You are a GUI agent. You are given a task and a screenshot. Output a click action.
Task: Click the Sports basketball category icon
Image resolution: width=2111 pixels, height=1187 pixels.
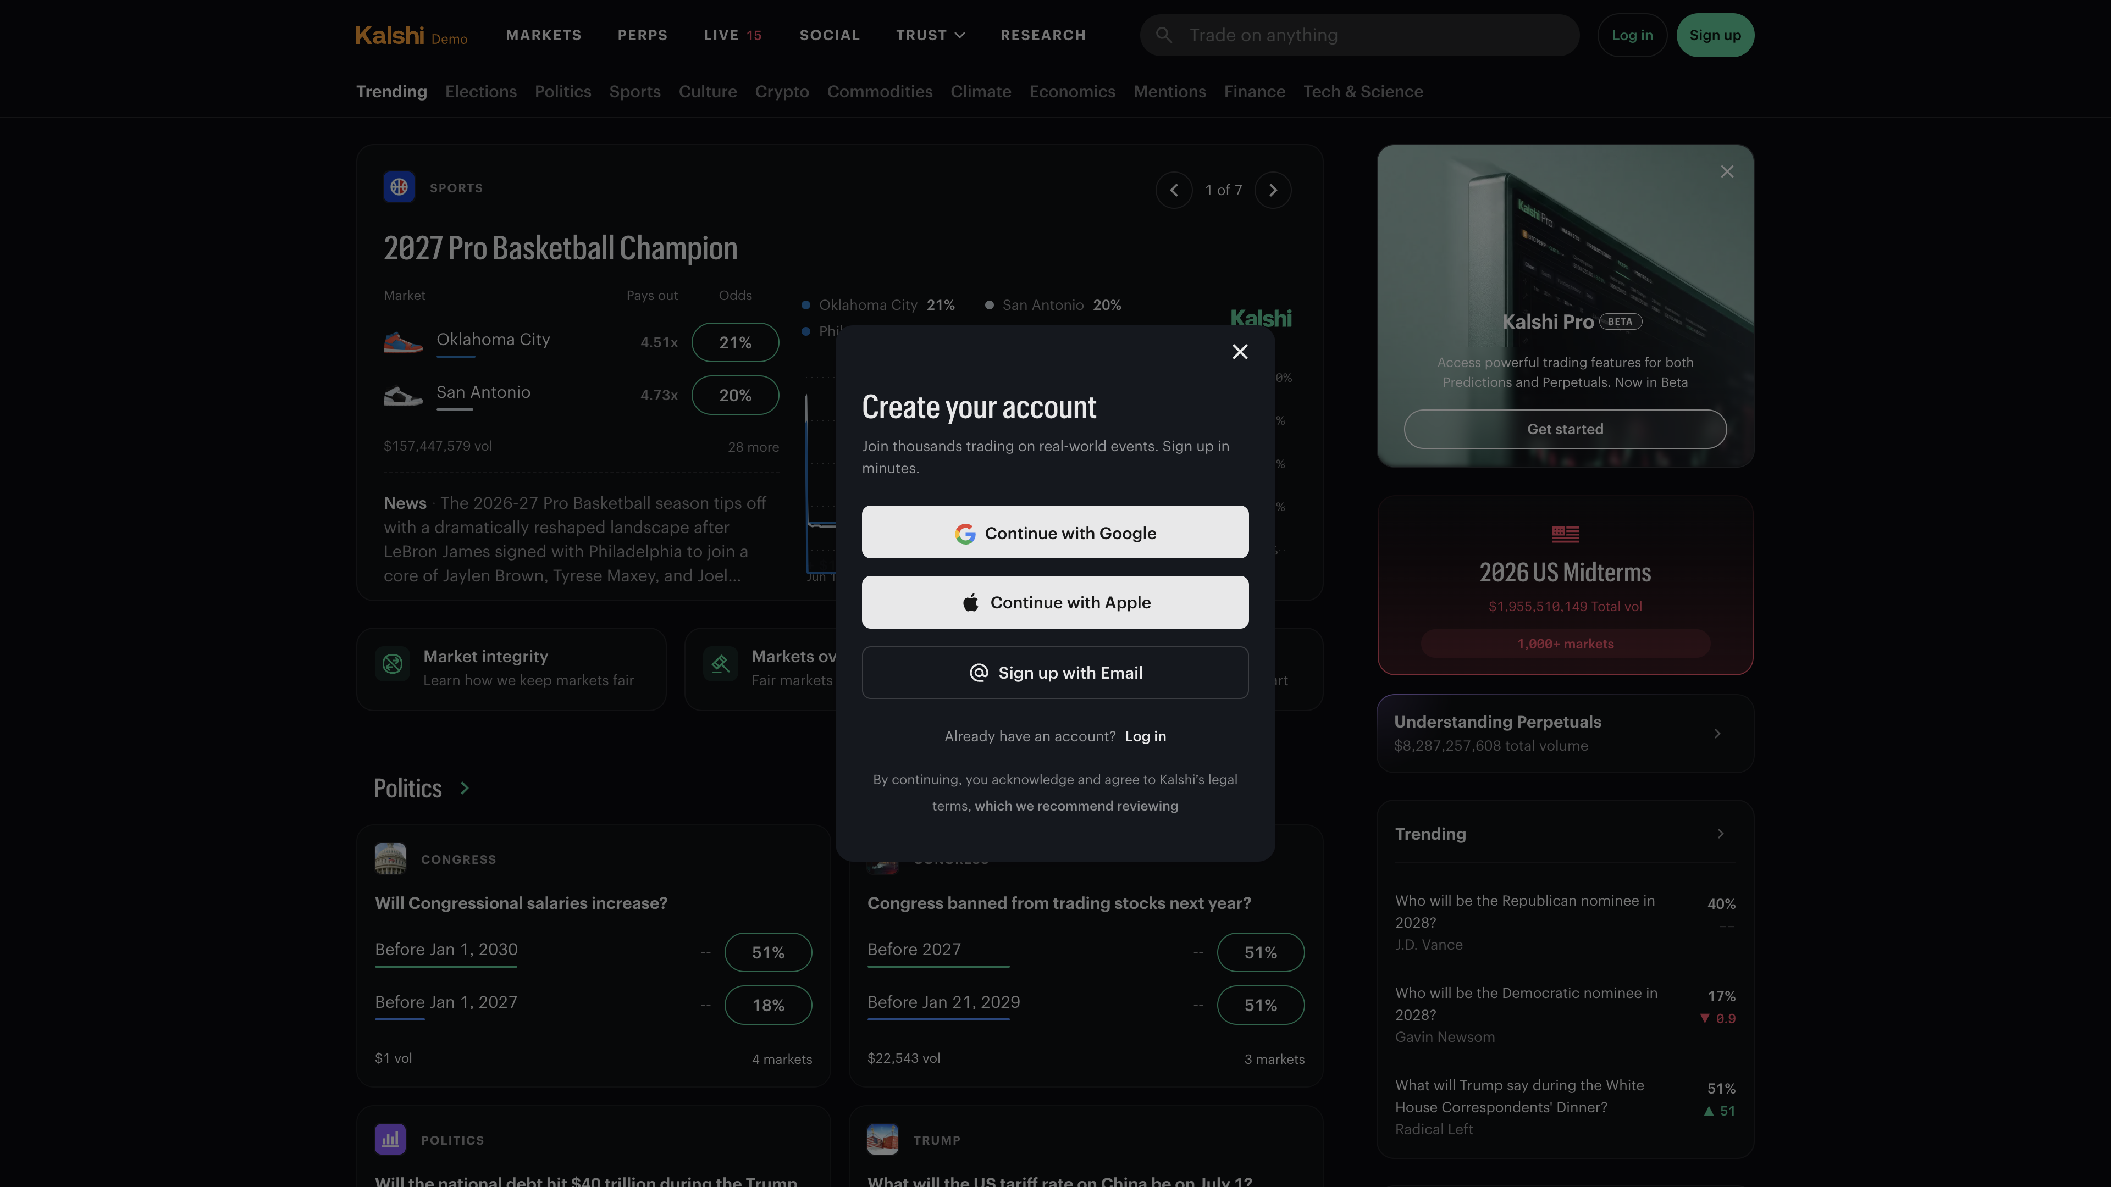click(x=399, y=187)
